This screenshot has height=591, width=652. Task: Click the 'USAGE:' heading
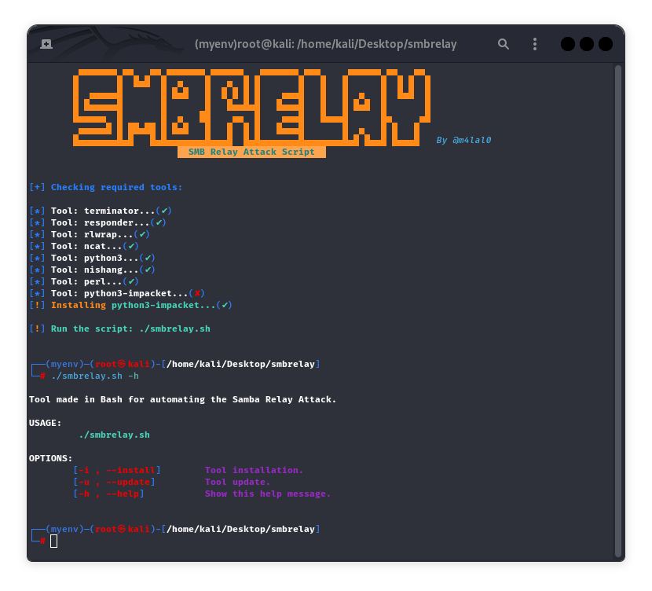click(x=46, y=423)
